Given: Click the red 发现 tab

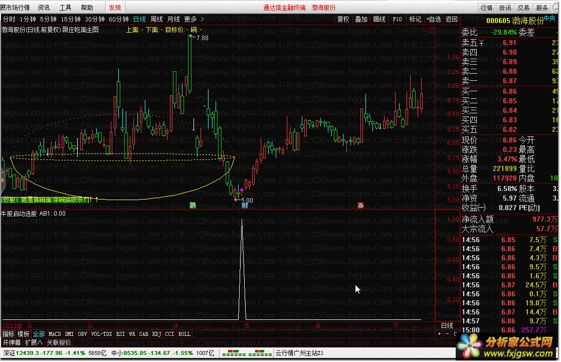Looking at the screenshot, I should click(115, 8).
